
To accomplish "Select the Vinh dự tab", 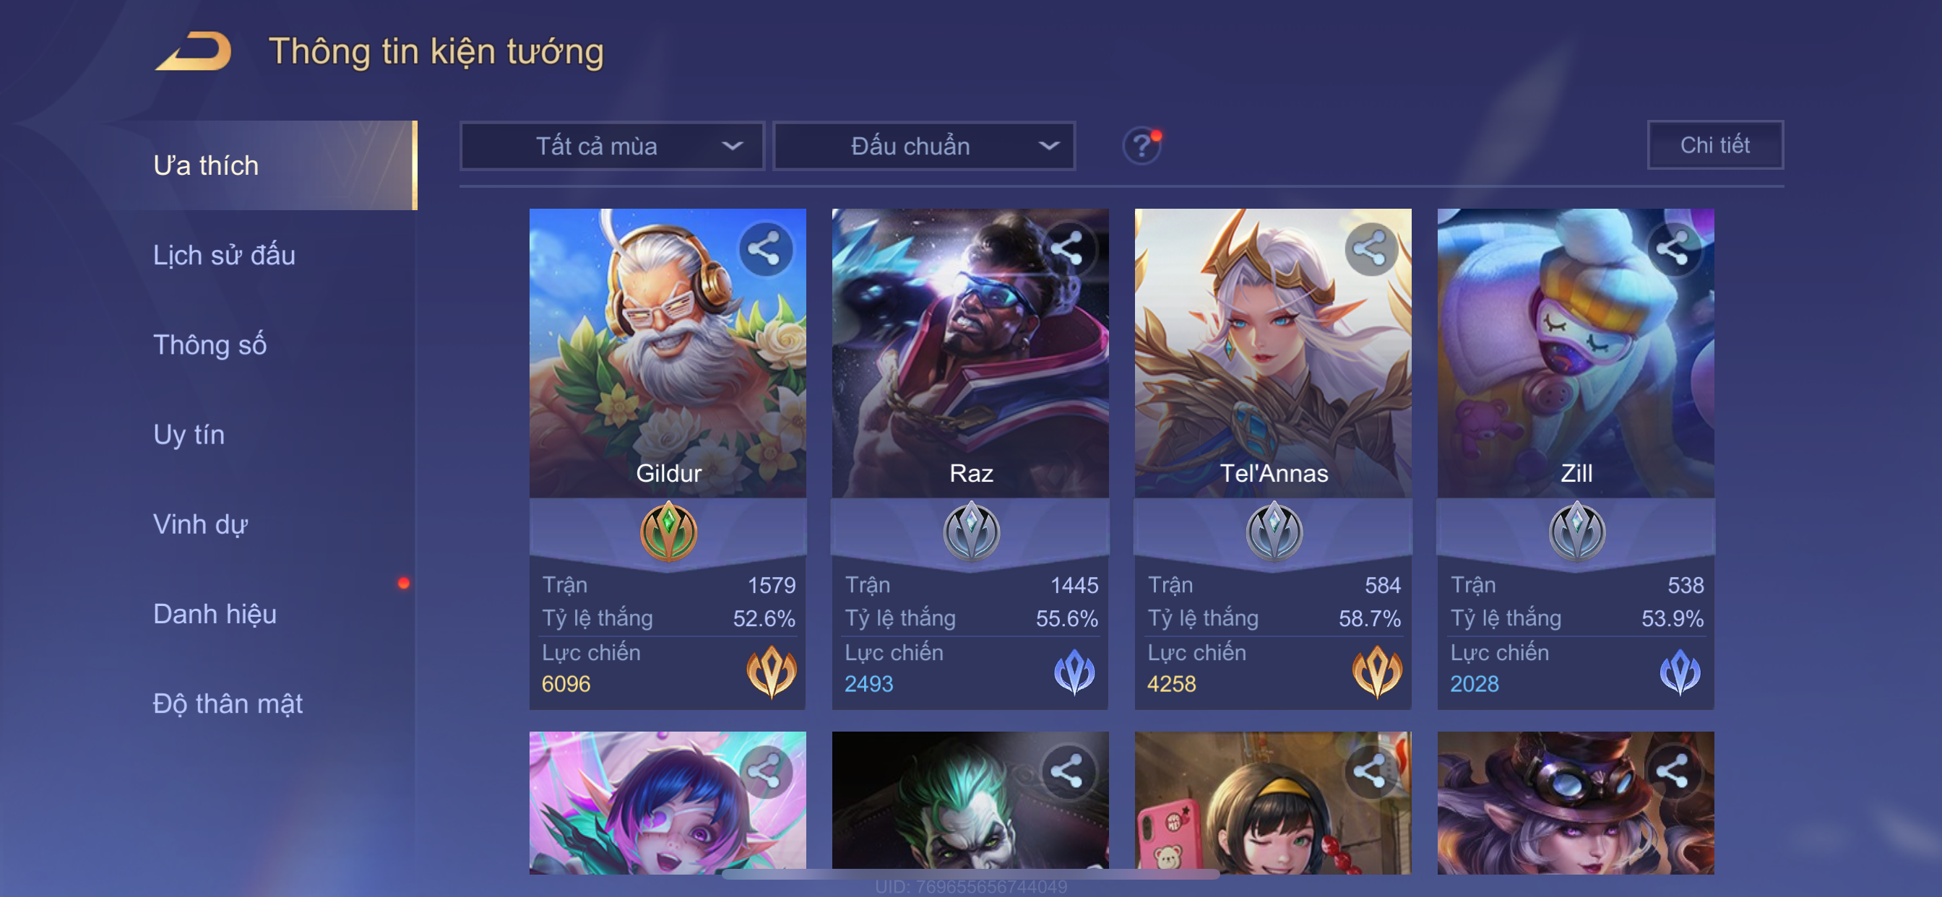I will coord(201,524).
